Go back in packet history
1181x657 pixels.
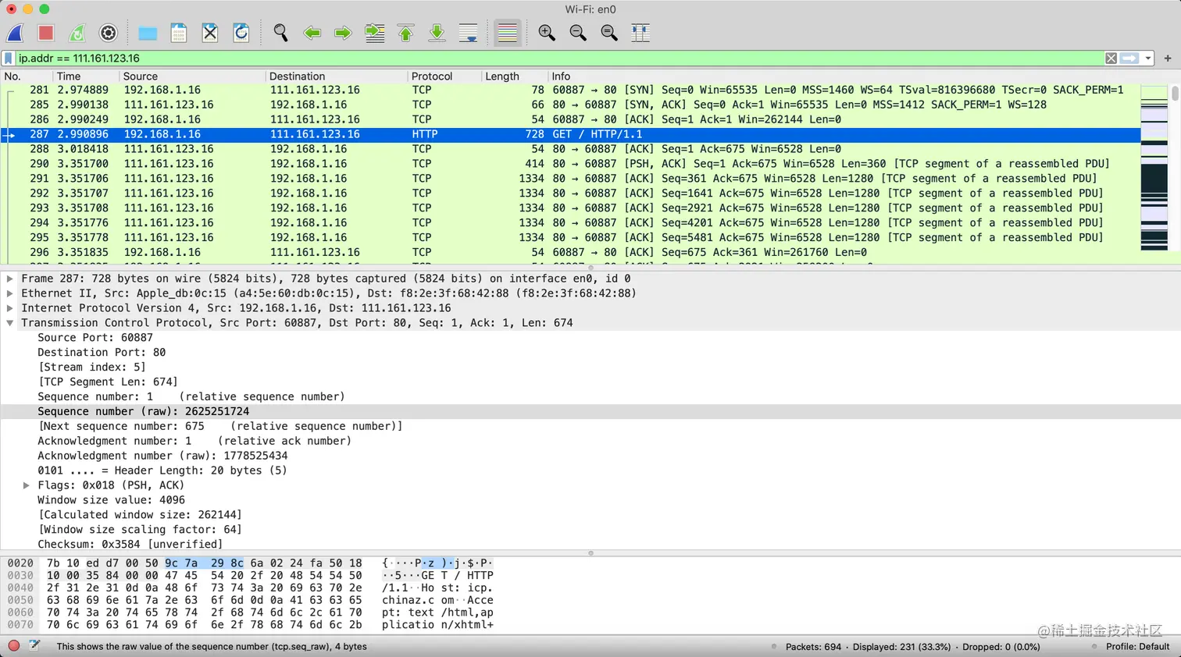[312, 33]
